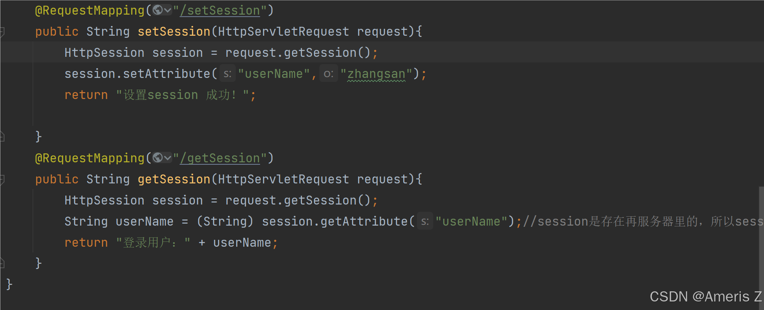Viewport: 764px width, 310px height.
Task: Collapse the getSession method fold marker
Action: pyautogui.click(x=2, y=179)
